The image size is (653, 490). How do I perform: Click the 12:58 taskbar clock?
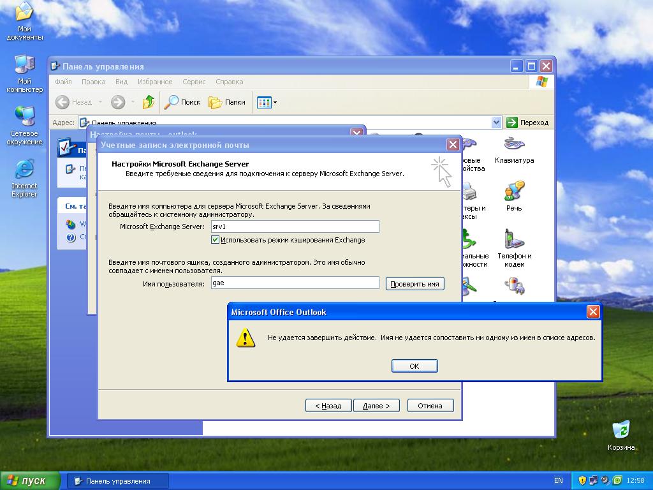coord(636,481)
